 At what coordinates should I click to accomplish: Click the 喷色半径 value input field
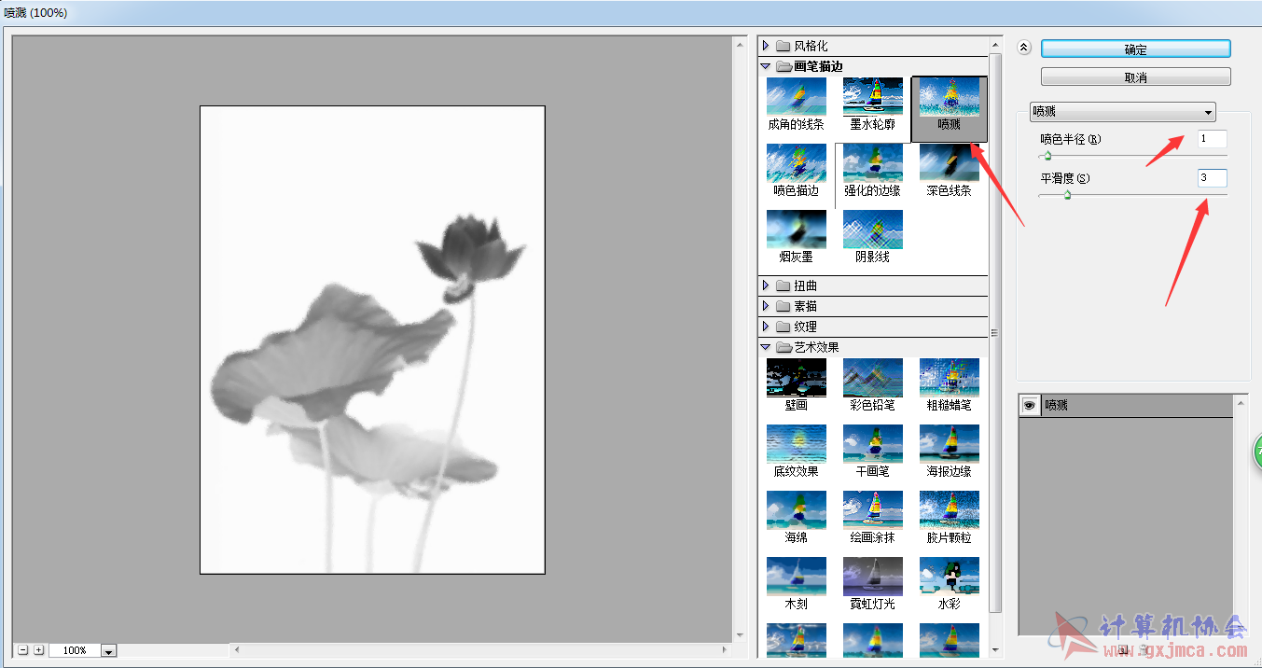1212,139
